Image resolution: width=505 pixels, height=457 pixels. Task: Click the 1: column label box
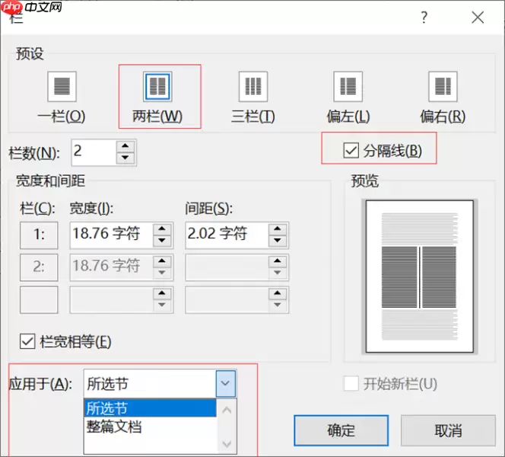pyautogui.click(x=39, y=235)
